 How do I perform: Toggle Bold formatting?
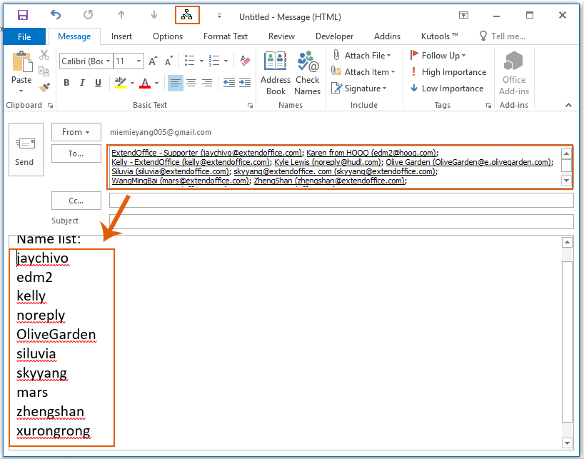pyautogui.click(x=67, y=84)
